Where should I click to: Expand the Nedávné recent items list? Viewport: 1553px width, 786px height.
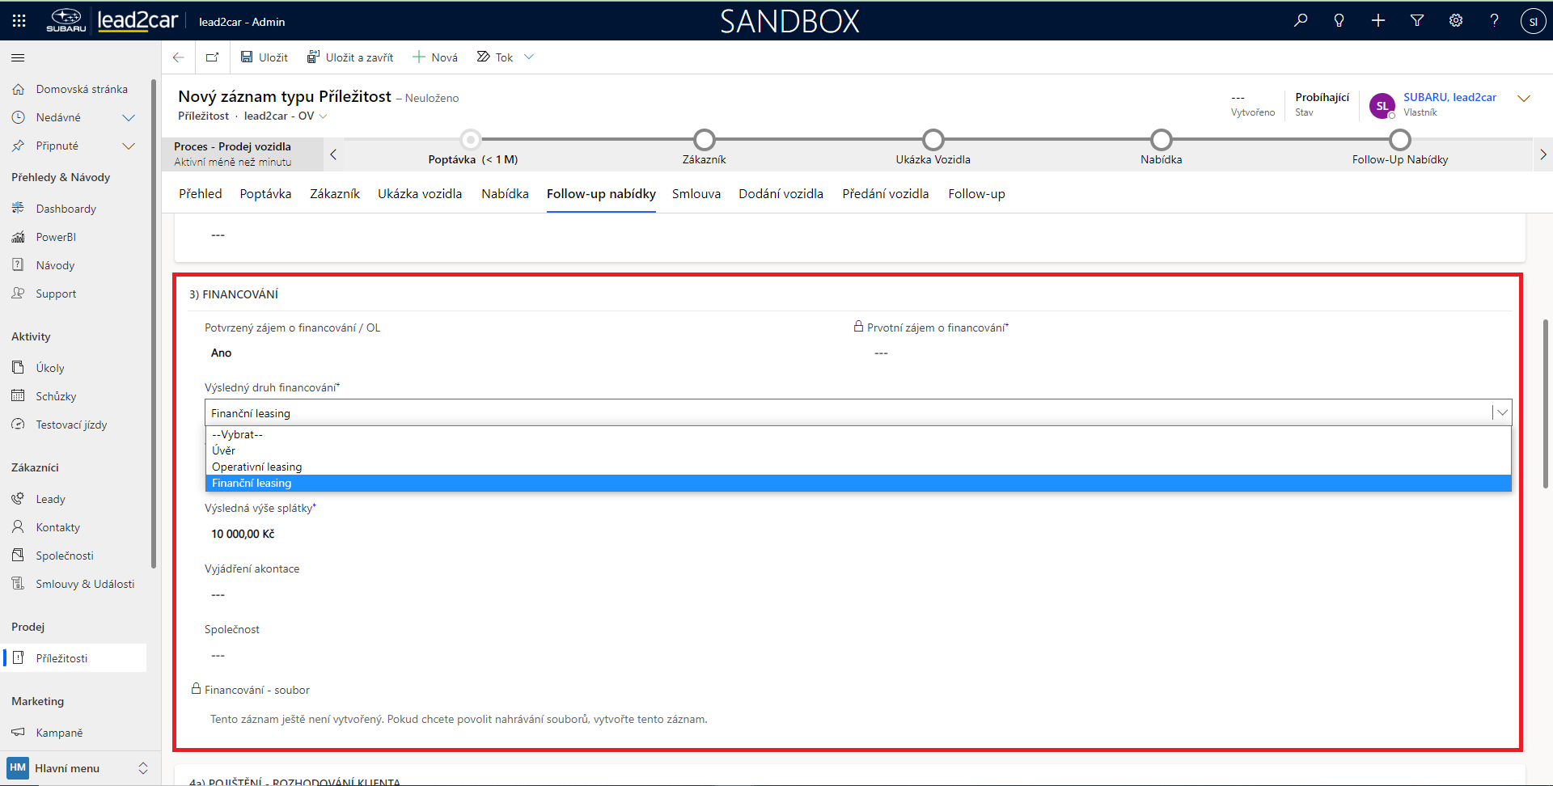[x=128, y=117]
